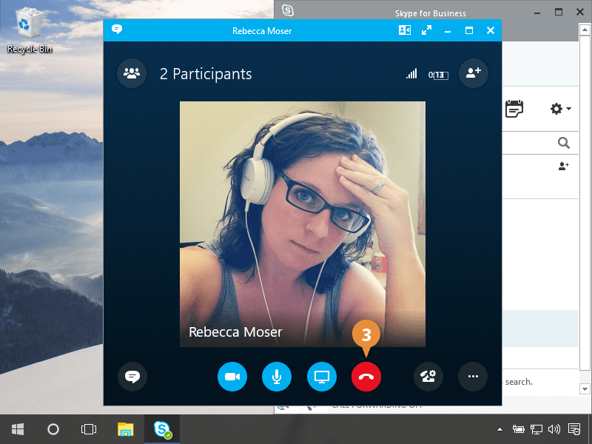Pick a layout for the call window
592x444 pixels.
405,30
